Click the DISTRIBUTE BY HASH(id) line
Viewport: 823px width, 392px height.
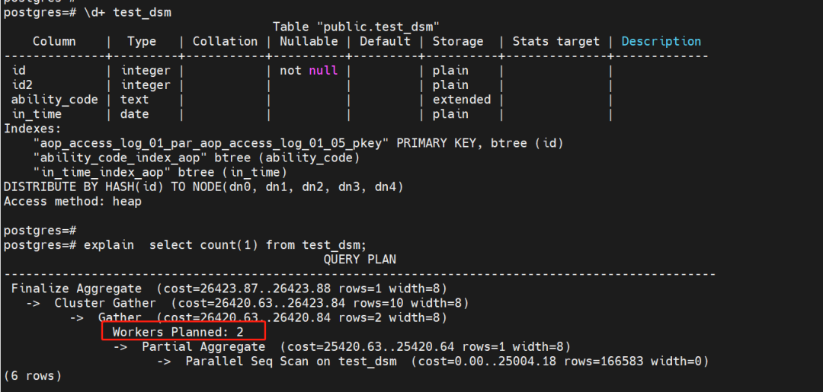click(203, 186)
